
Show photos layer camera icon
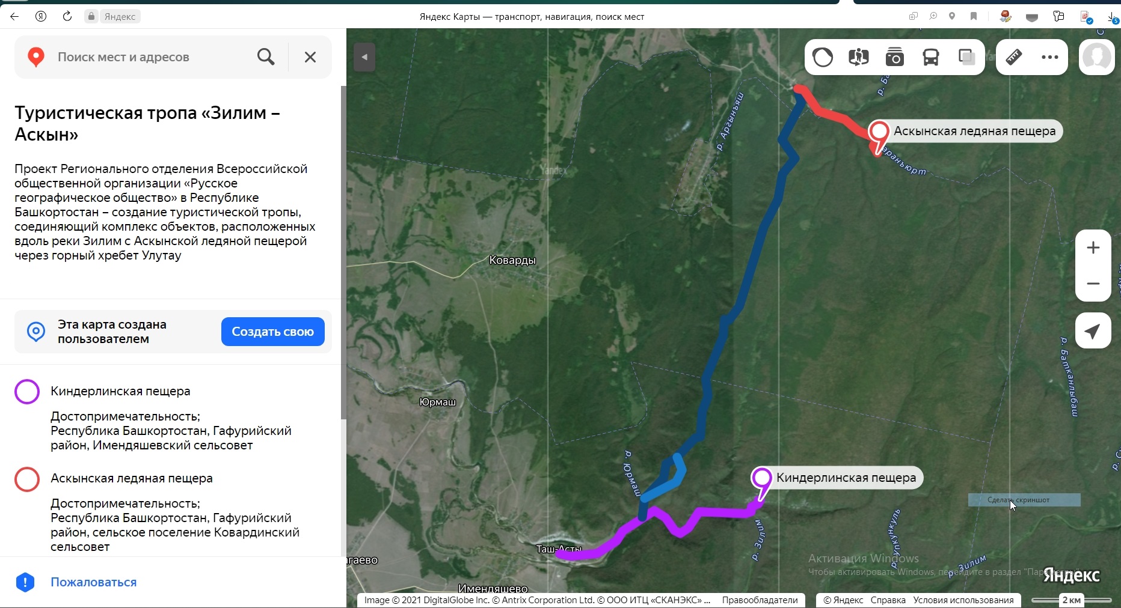coord(895,58)
